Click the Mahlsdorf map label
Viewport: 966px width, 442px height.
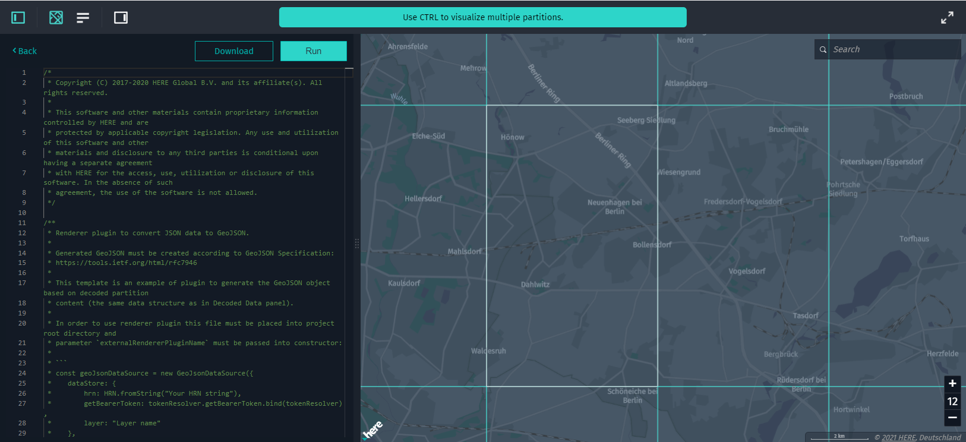465,251
